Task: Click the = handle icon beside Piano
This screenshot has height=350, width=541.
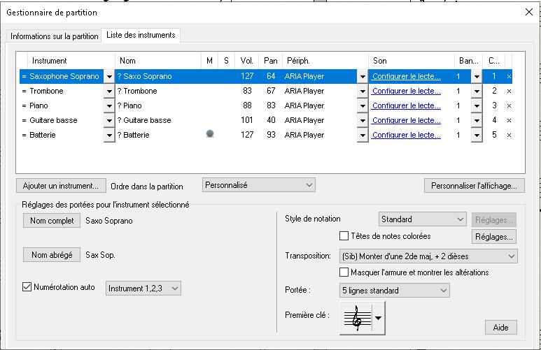Action: 24,106
